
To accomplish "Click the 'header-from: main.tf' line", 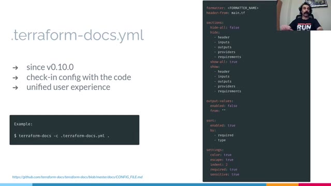I will click(x=225, y=13).
